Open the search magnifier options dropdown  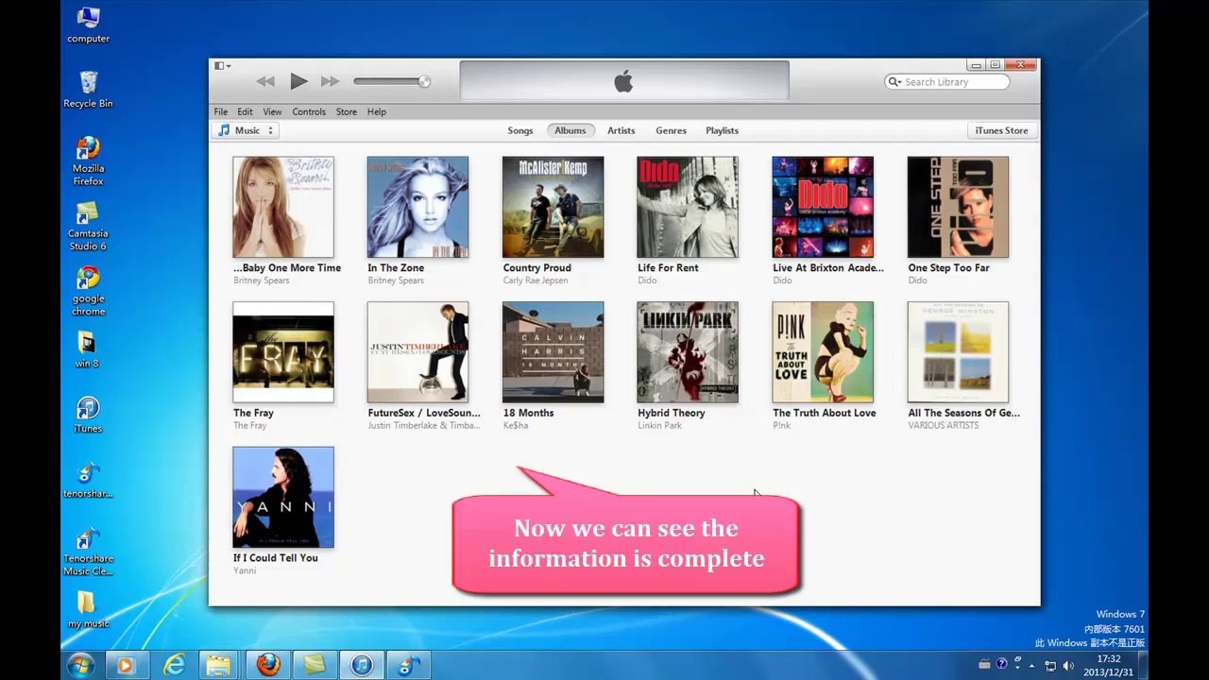(894, 82)
